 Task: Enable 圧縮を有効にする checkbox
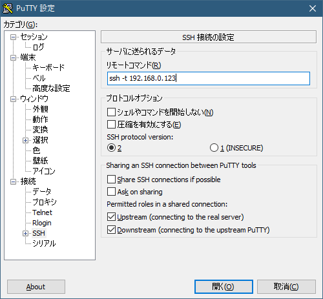pos(111,125)
